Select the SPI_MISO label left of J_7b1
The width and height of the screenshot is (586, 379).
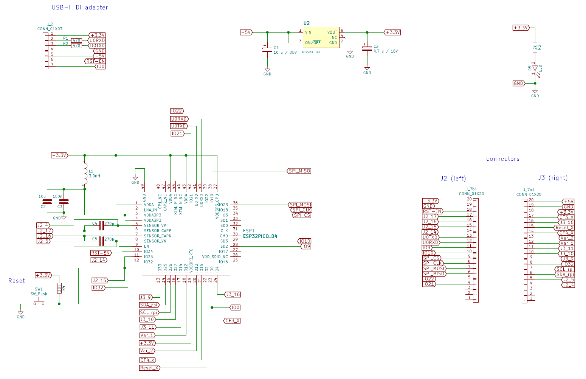pyautogui.click(x=434, y=273)
